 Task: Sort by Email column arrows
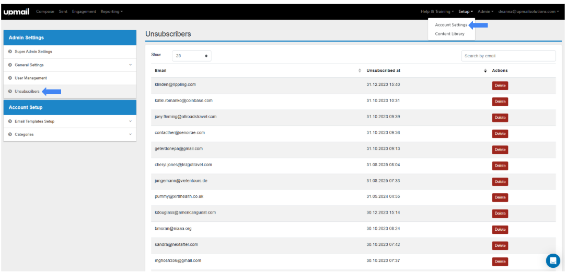360,71
